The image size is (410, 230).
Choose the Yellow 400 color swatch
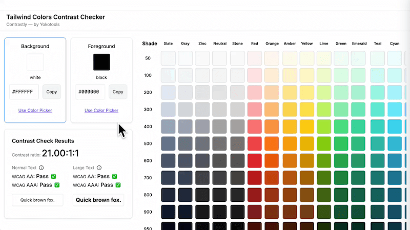click(307, 127)
